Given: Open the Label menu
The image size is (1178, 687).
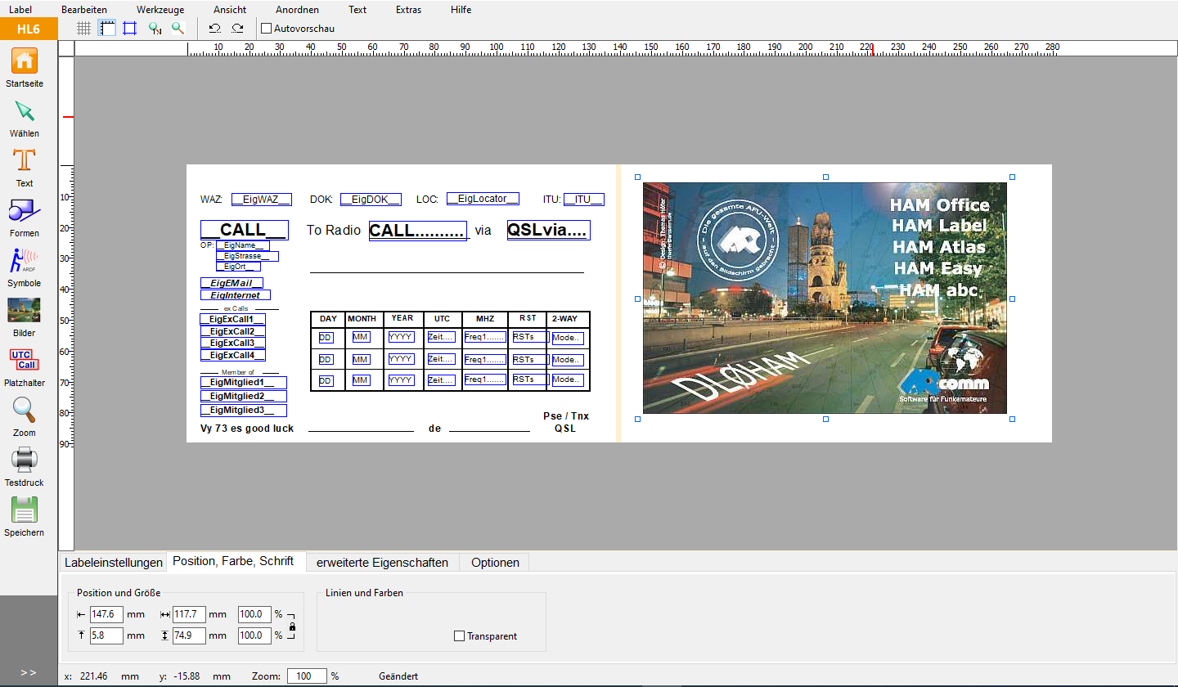Looking at the screenshot, I should pos(20,10).
